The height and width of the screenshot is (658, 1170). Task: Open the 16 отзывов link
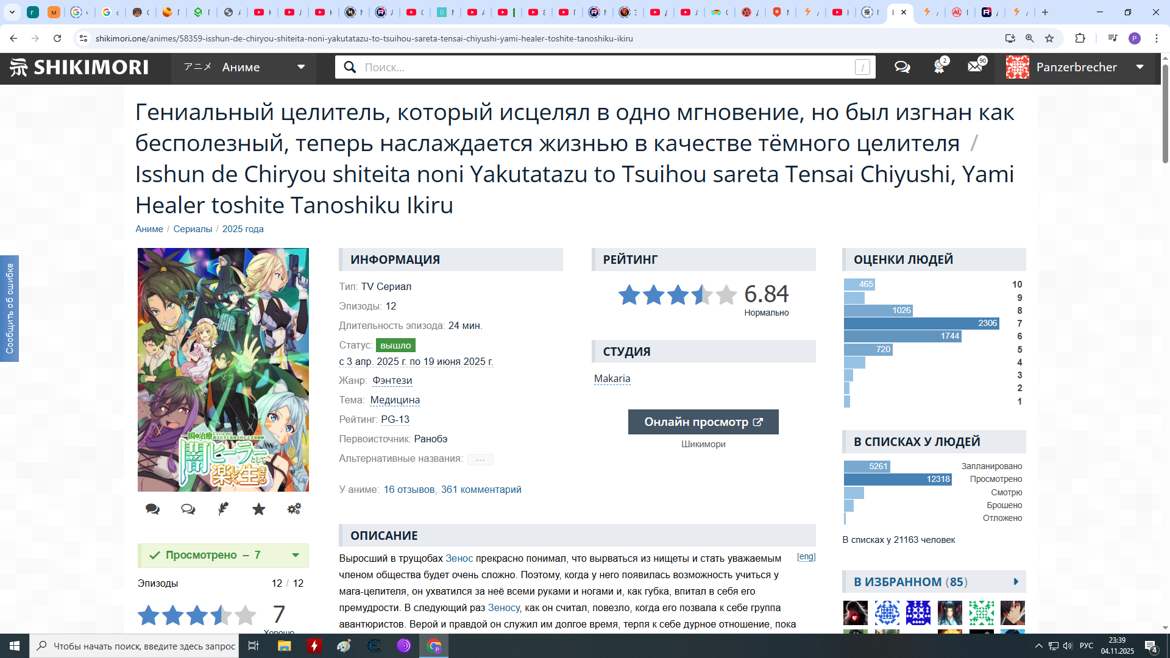coord(409,490)
